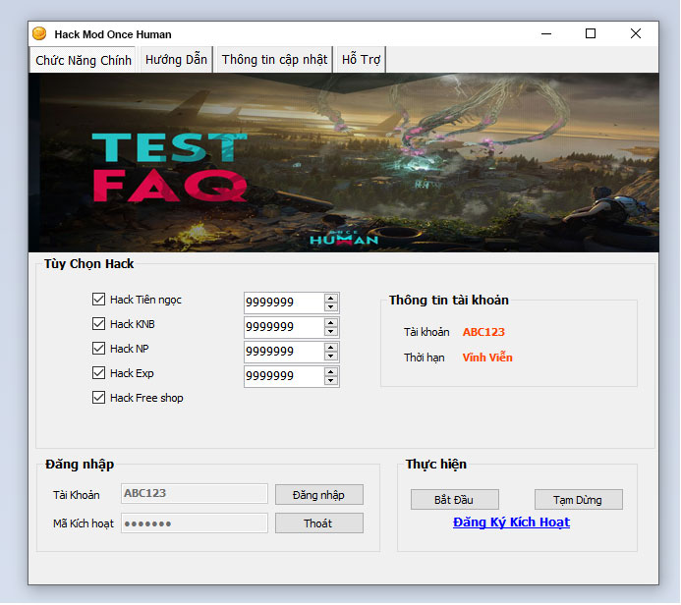
Task: Increase the Hack Exp value with up arrow
Action: click(331, 372)
